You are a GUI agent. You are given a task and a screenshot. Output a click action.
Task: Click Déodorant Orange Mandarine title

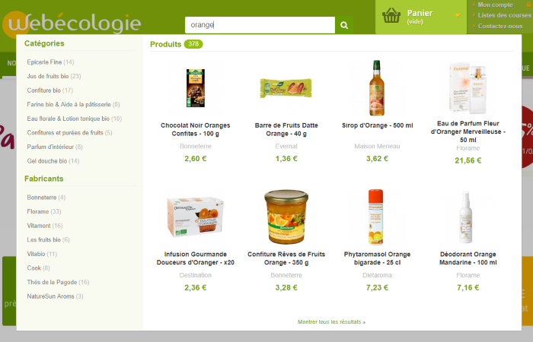coord(468,258)
